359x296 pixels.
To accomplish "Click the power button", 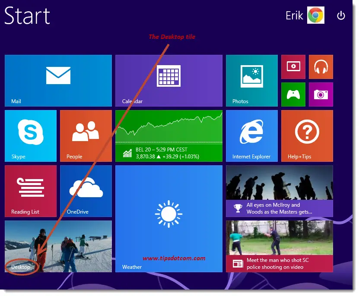I will (341, 16).
